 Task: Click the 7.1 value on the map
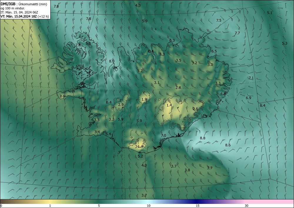[x=251, y=78]
